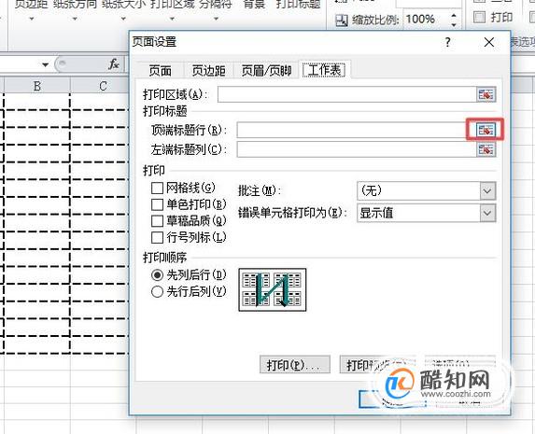Expand the name box dropdown arrow
The image size is (535, 434).
tap(45, 64)
